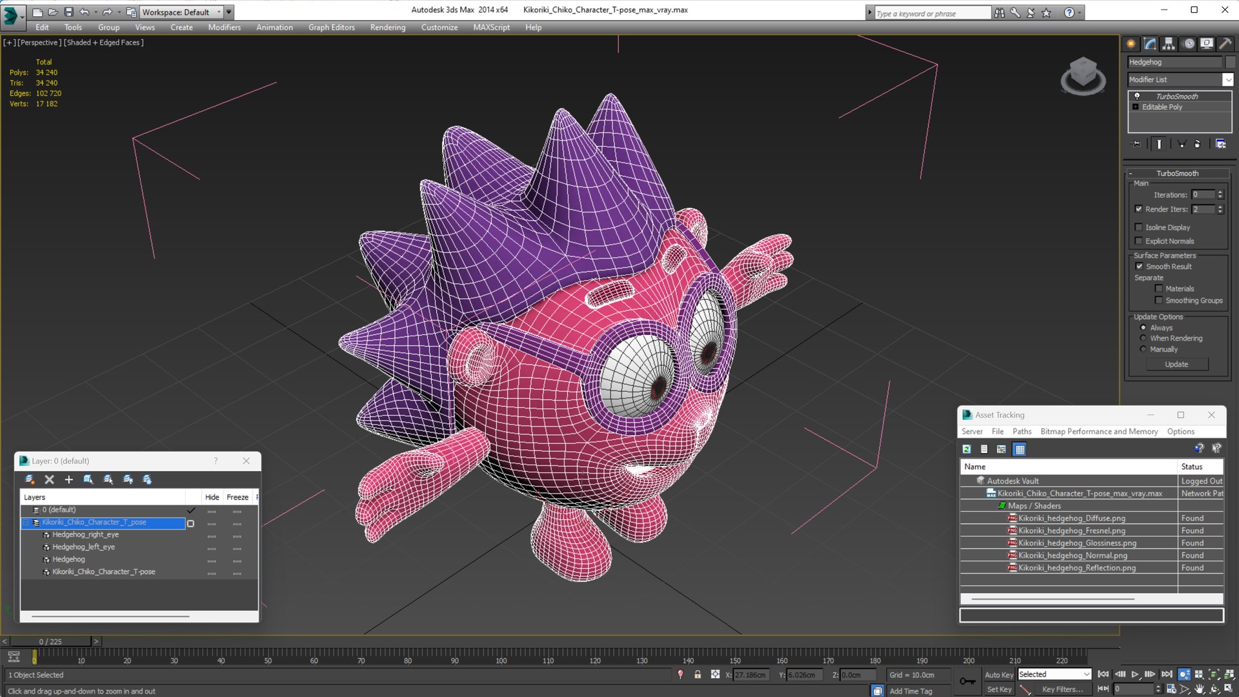The height and width of the screenshot is (697, 1239).
Task: Click Refresh icon in Asset Tracking toolbar
Action: [x=967, y=449]
